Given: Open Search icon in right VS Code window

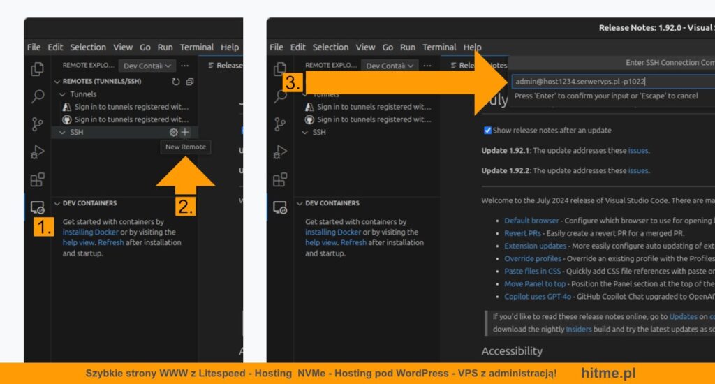Looking at the screenshot, I should pos(280,96).
